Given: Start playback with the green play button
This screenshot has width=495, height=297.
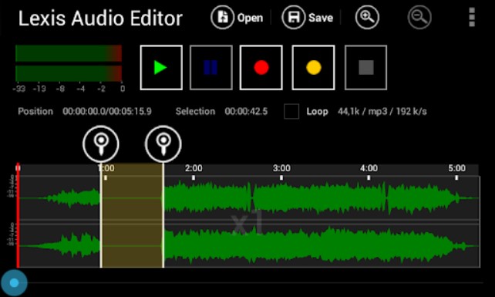Looking at the screenshot, I should [x=161, y=68].
